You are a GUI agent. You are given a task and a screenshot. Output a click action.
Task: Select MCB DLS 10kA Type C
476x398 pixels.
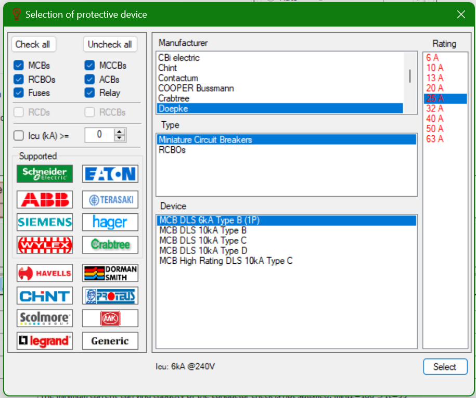pos(287,240)
